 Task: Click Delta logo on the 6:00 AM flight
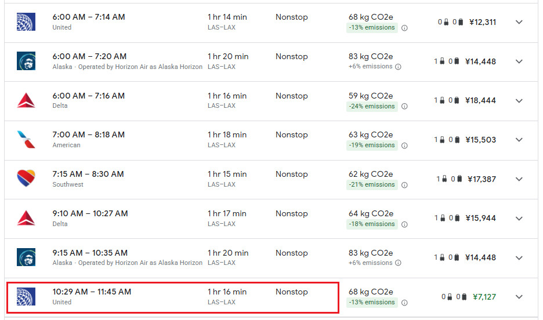(x=26, y=100)
